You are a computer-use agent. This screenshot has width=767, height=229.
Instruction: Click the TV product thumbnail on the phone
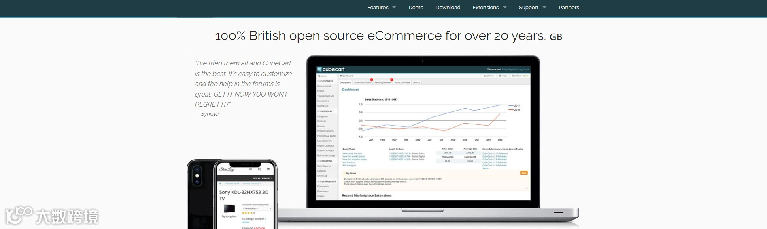tap(229, 209)
